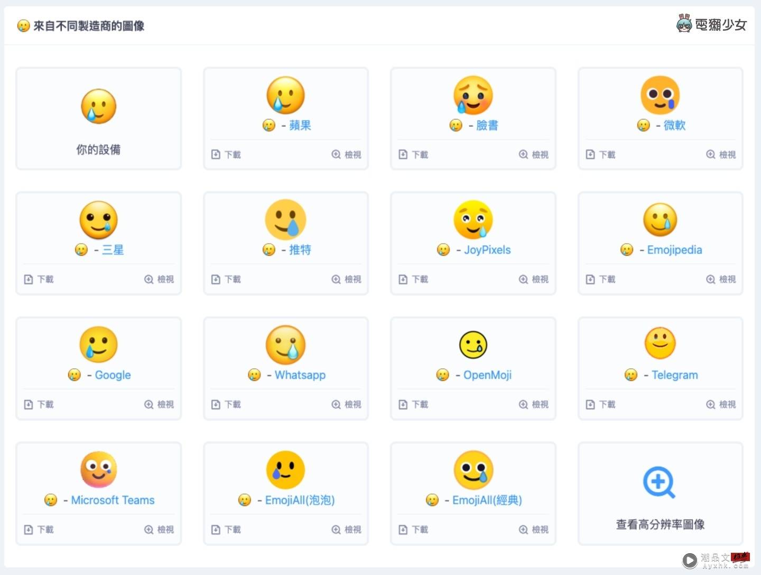Image resolution: width=761 pixels, height=575 pixels.
Task: Select the Microsoft emoji thumbnail above 微軟
Action: tap(660, 95)
